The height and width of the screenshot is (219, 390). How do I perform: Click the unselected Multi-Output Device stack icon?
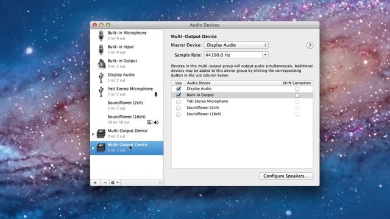(x=101, y=134)
